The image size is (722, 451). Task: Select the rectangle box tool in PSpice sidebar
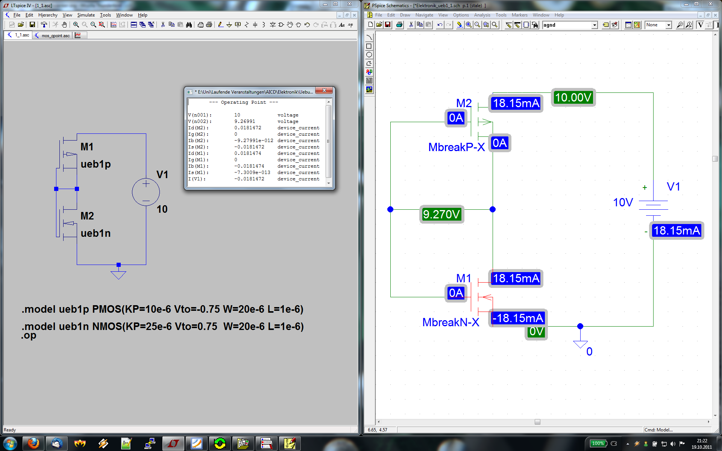369,46
